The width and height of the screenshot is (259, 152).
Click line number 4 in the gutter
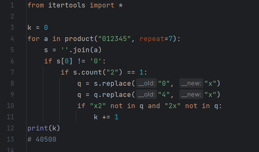[x=12, y=39]
